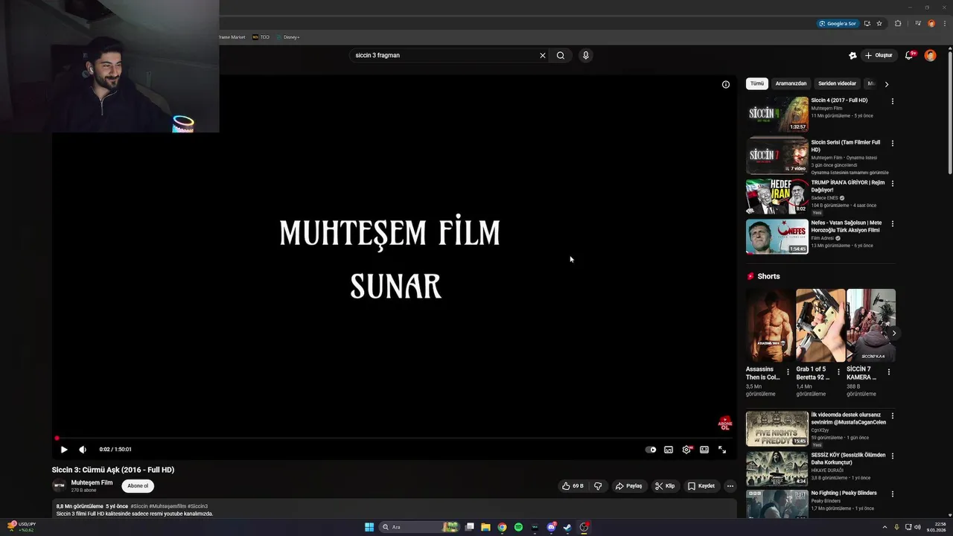The width and height of the screenshot is (953, 536).
Task: Open the SESSİZ KÖY video title
Action: tap(848, 459)
